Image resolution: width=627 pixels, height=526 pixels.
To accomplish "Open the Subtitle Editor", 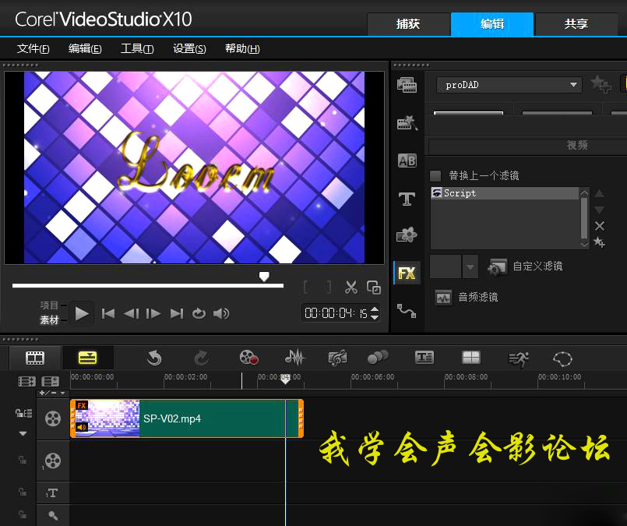I will point(424,357).
